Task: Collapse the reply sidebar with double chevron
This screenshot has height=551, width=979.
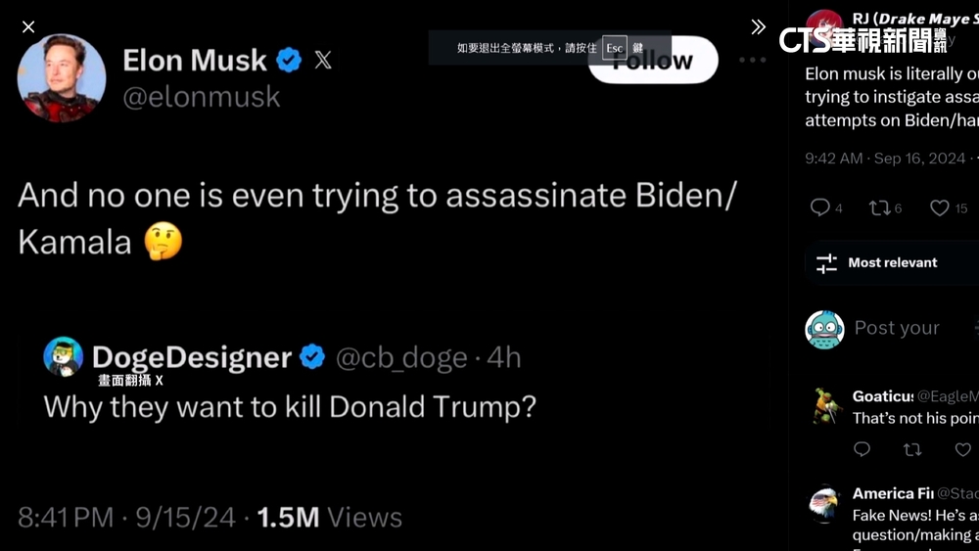Action: (758, 27)
